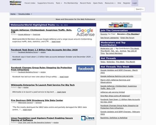Open Backlinks: Dofollow vs Nofollow thread
The width and height of the screenshot is (156, 125).
(x=114, y=118)
